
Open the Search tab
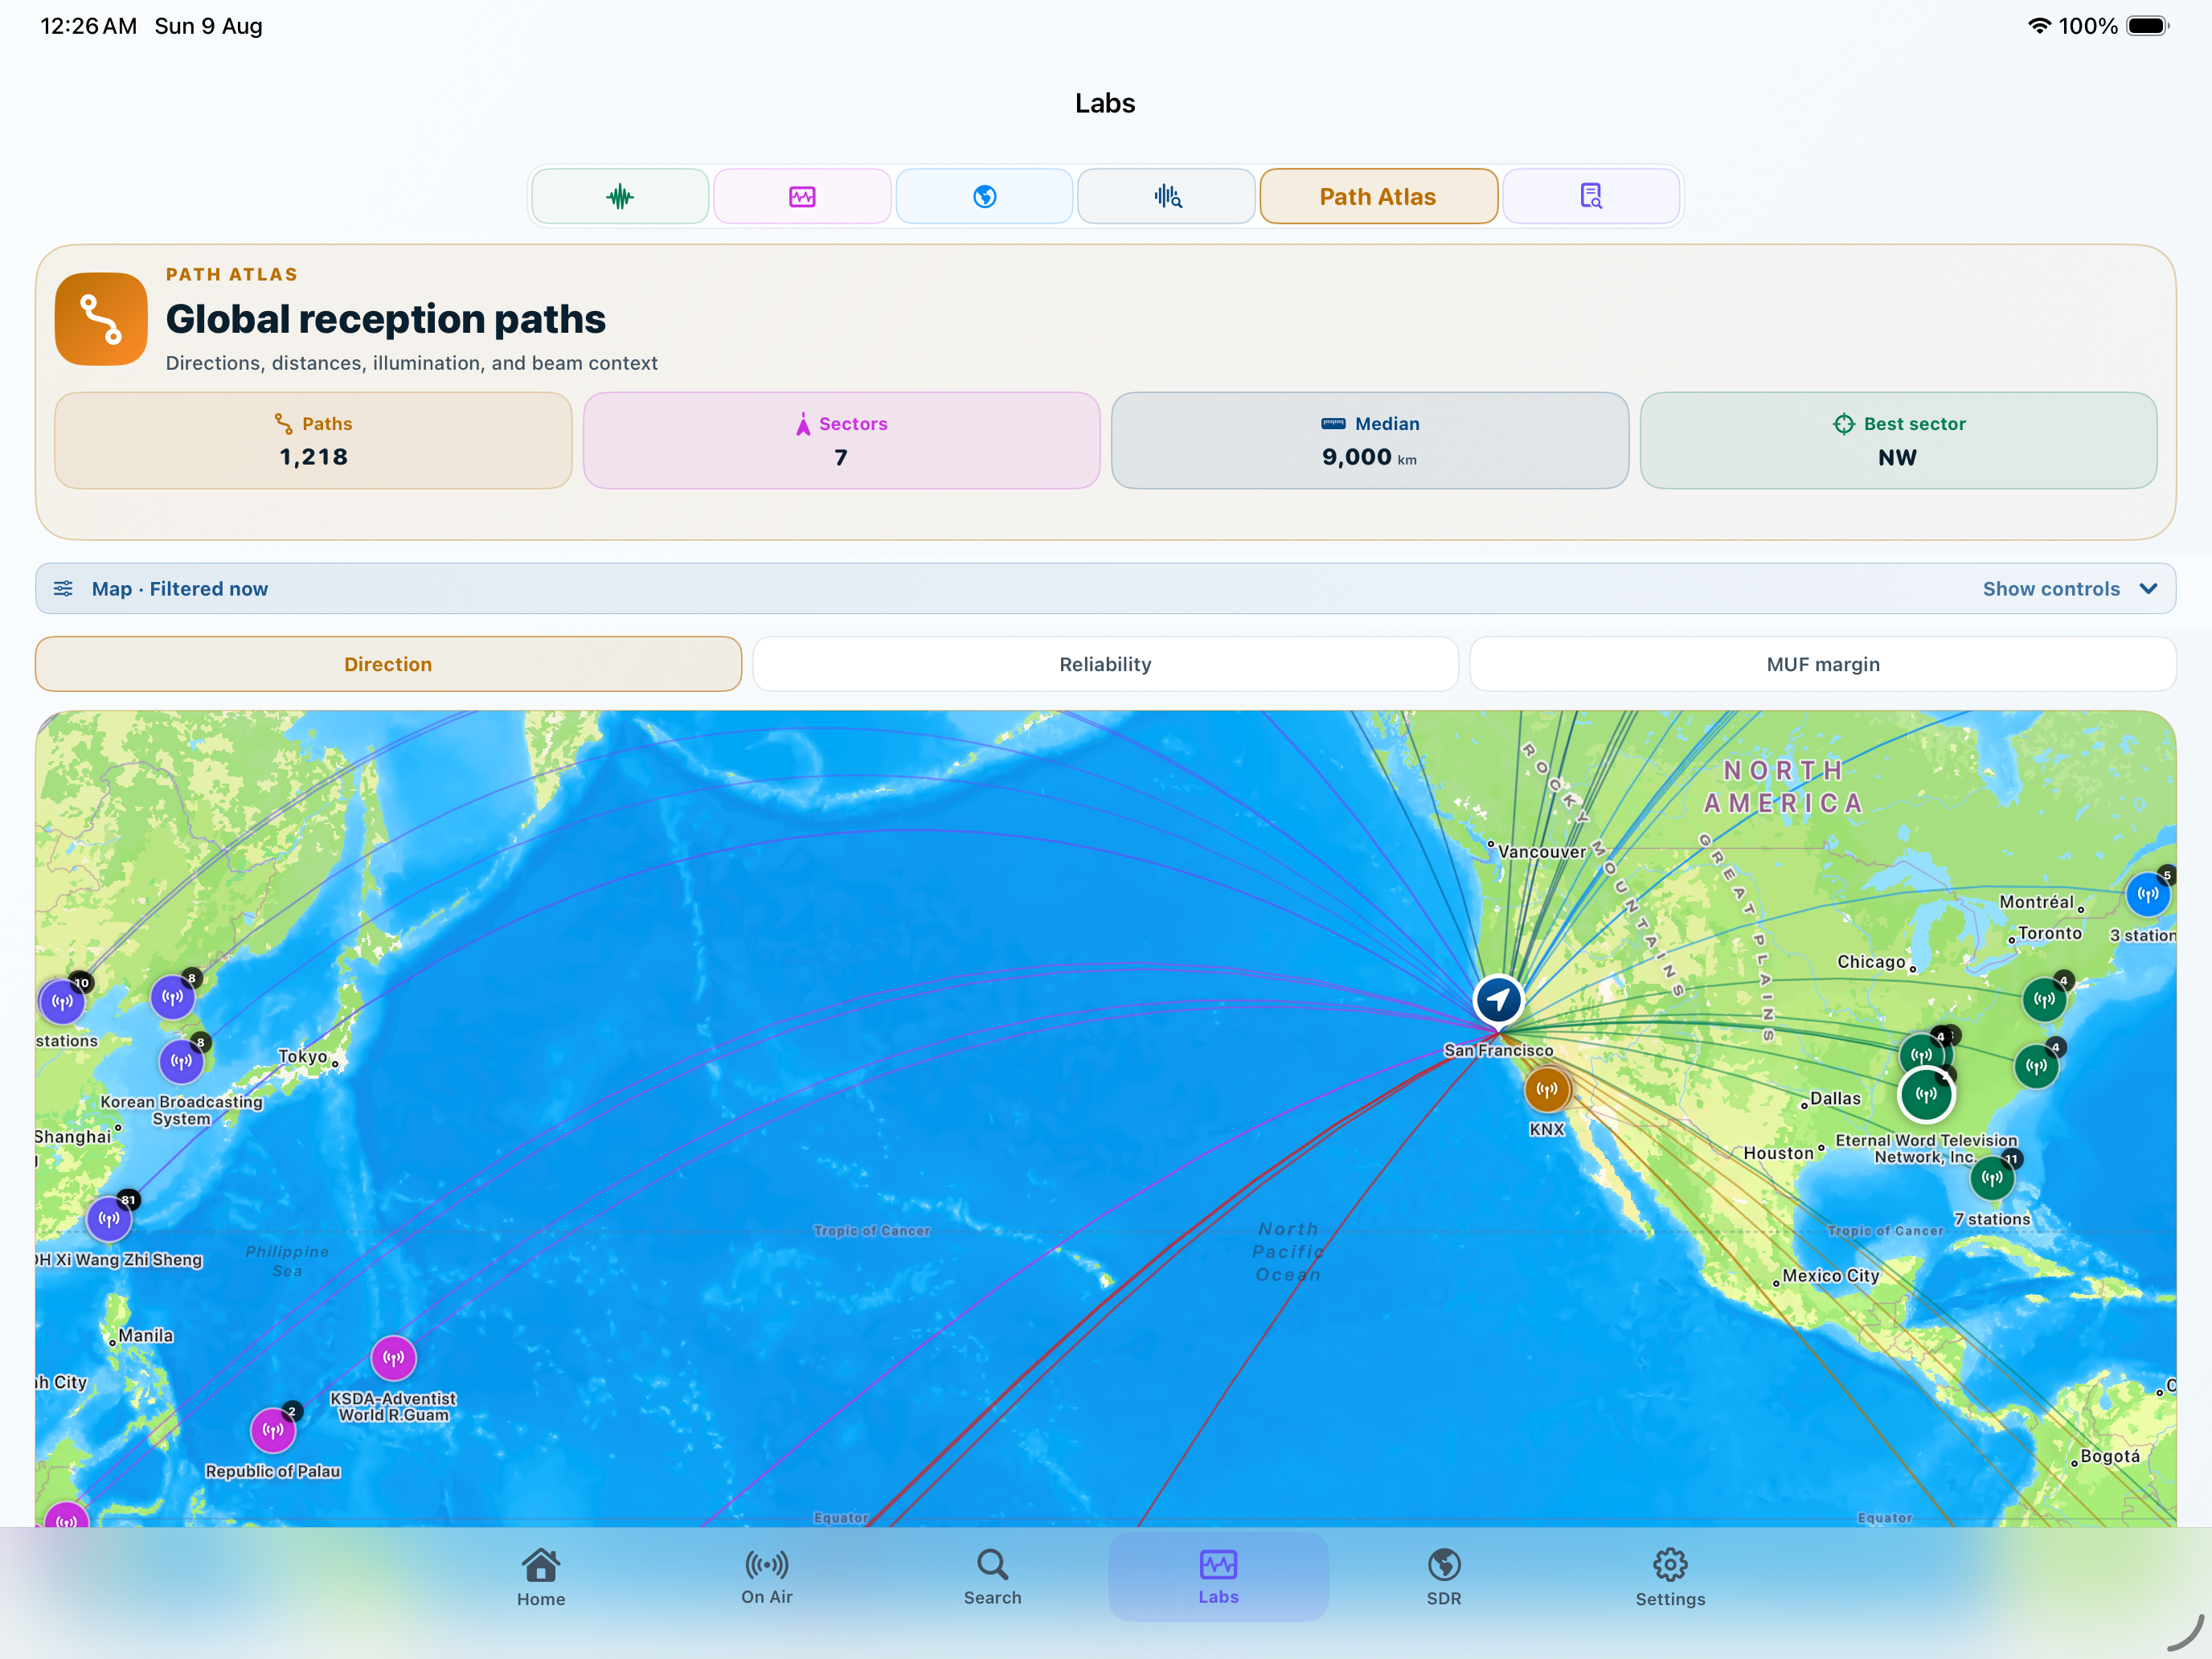993,1577
